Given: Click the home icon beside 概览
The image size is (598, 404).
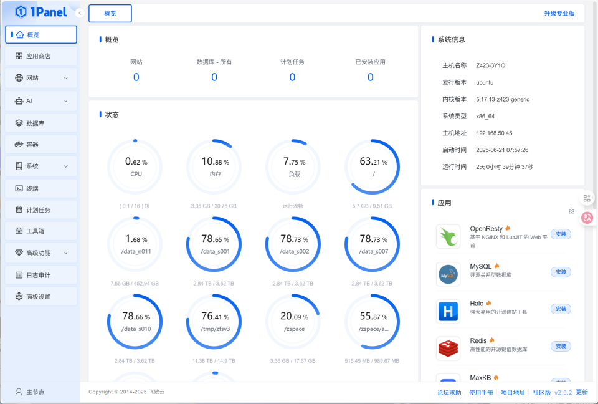Looking at the screenshot, I should pos(20,35).
